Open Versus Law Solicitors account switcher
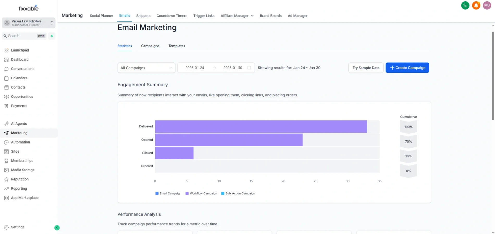The height and width of the screenshot is (234, 495). [29, 23]
